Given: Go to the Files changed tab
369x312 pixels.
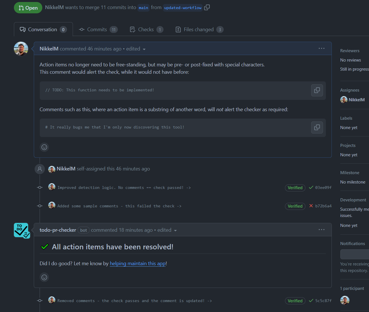Looking at the screenshot, I should (x=199, y=29).
